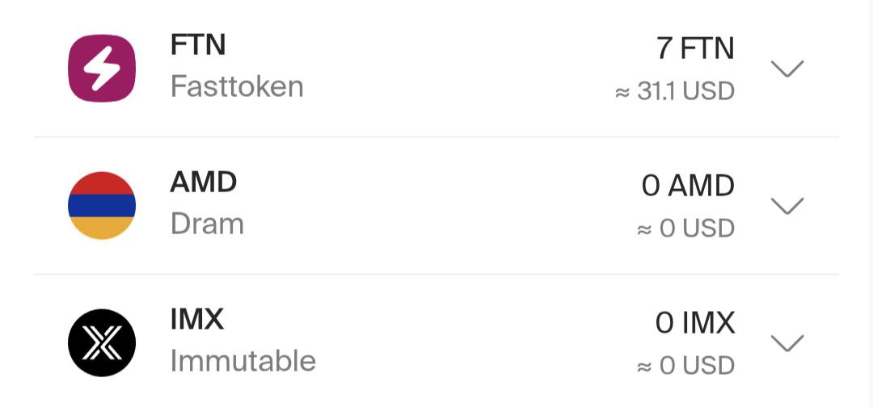873x407 pixels.
Task: Open the AMD ticker label
Action: point(203,183)
